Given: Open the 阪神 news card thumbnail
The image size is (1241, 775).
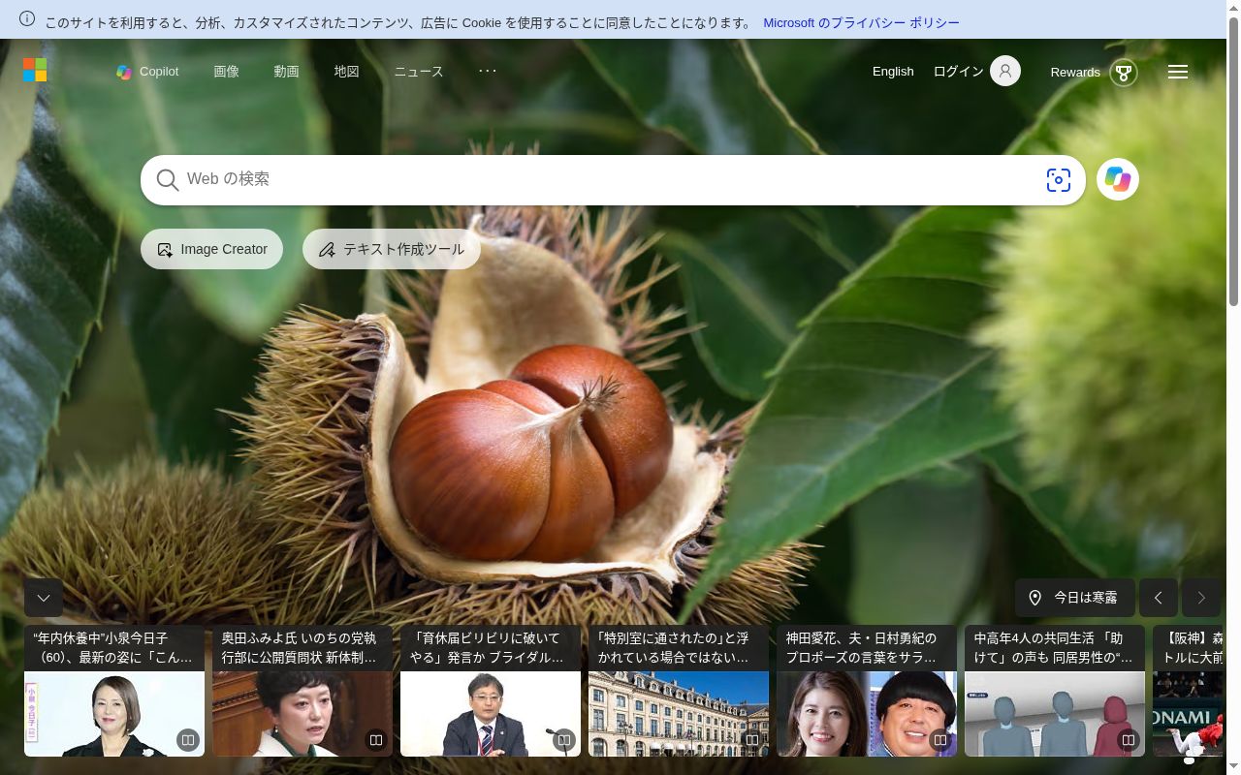Looking at the screenshot, I should (x=1189, y=714).
